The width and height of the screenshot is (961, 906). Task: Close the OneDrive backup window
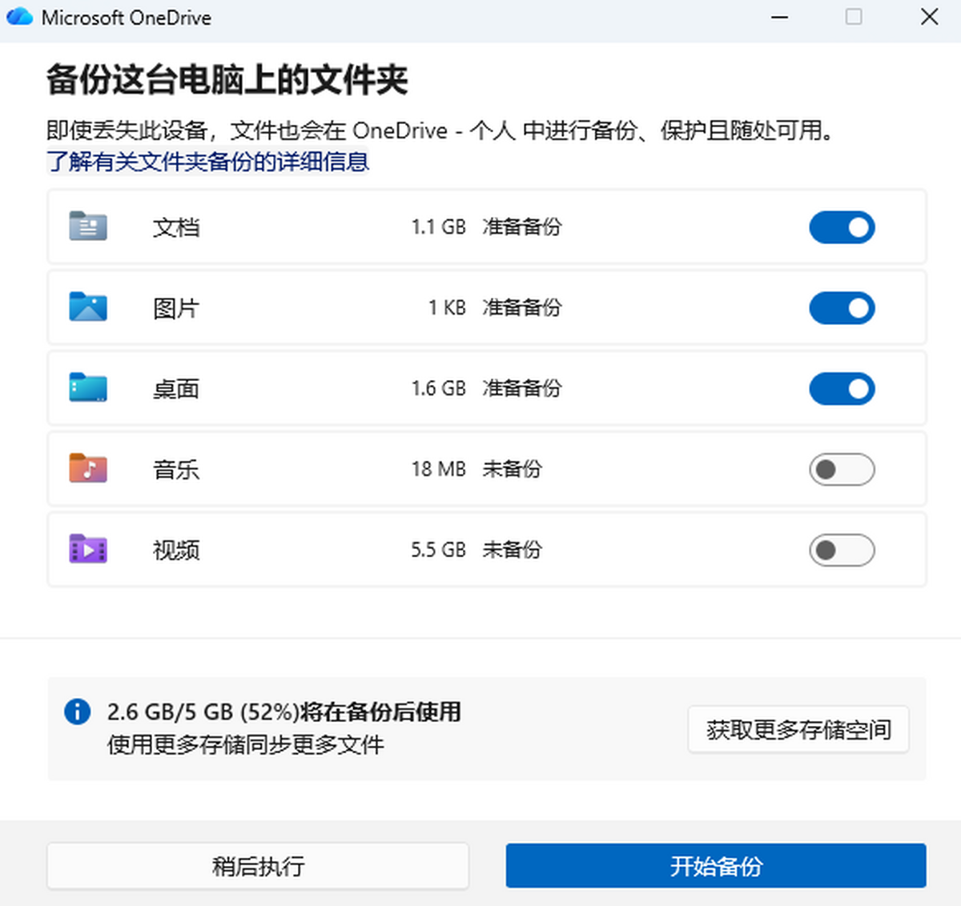click(x=929, y=17)
